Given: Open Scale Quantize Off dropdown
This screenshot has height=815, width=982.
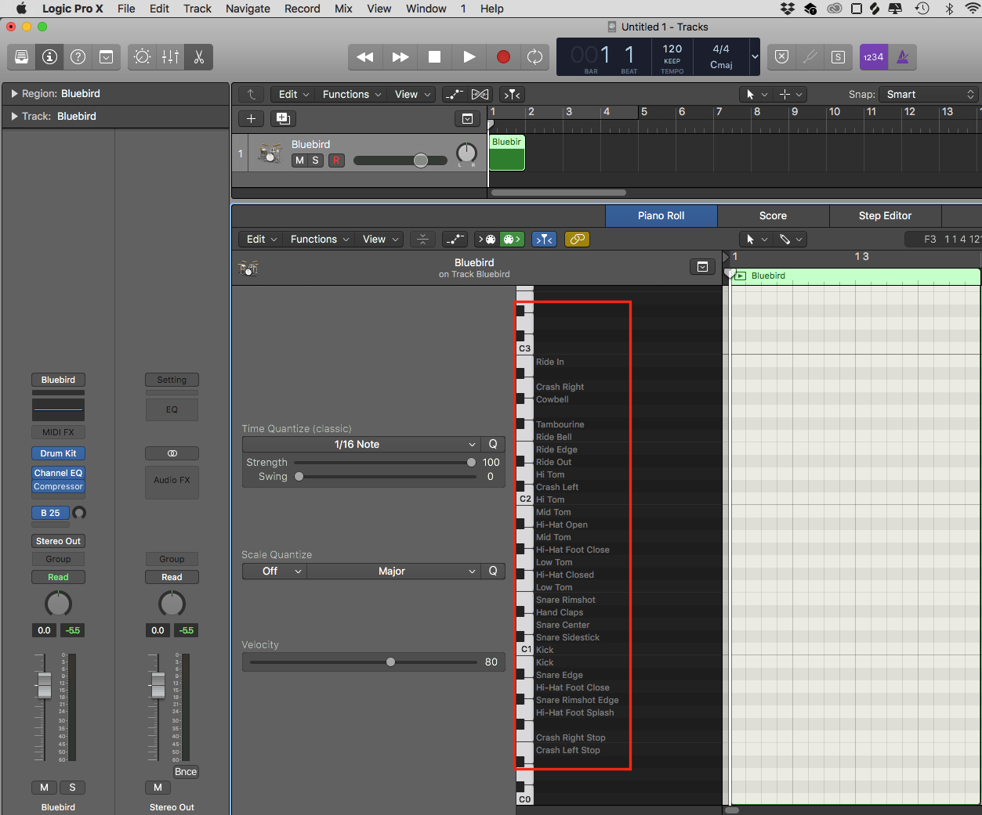Looking at the screenshot, I should coord(274,571).
